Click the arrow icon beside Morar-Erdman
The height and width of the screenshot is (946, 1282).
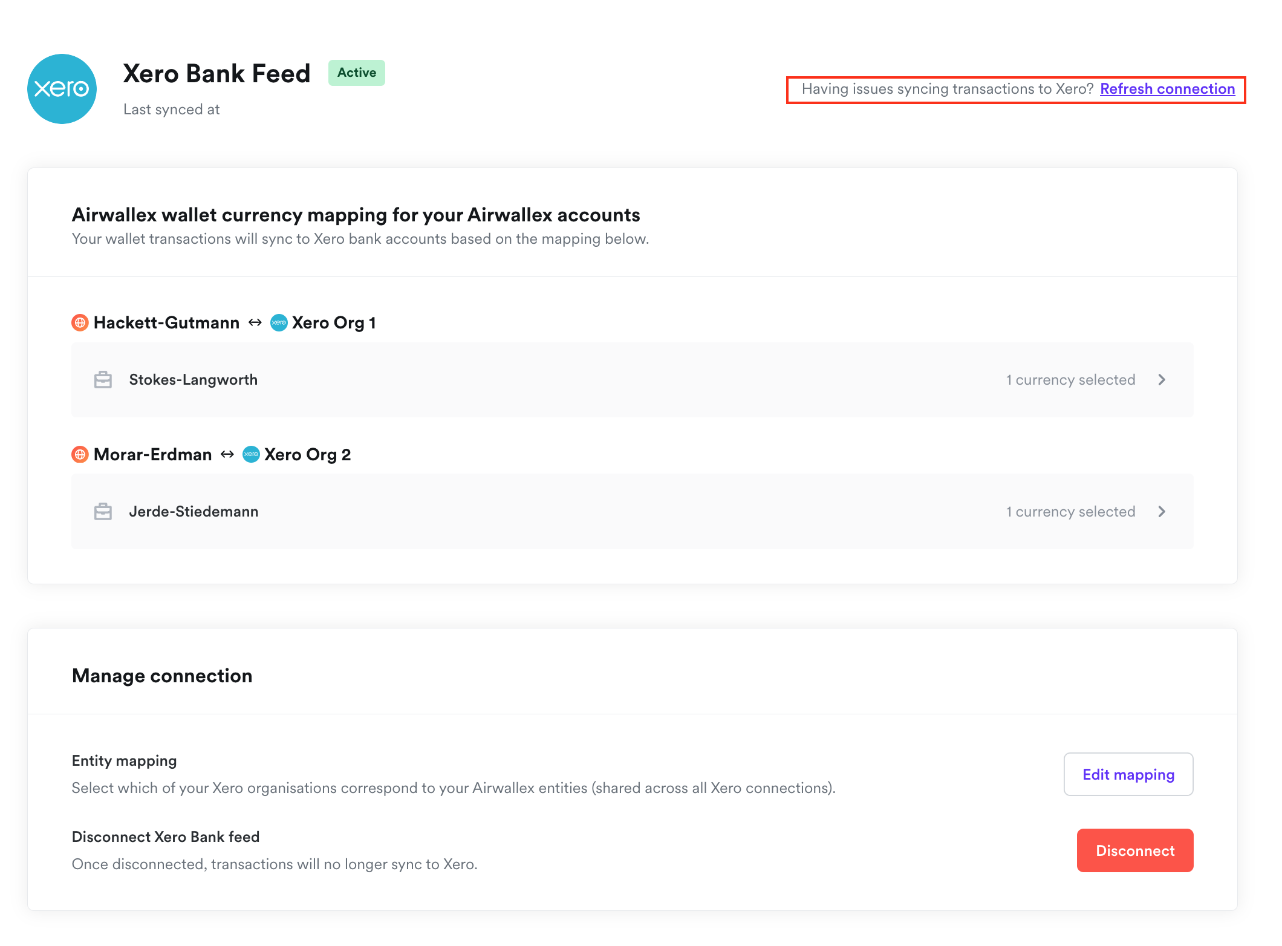click(x=227, y=454)
